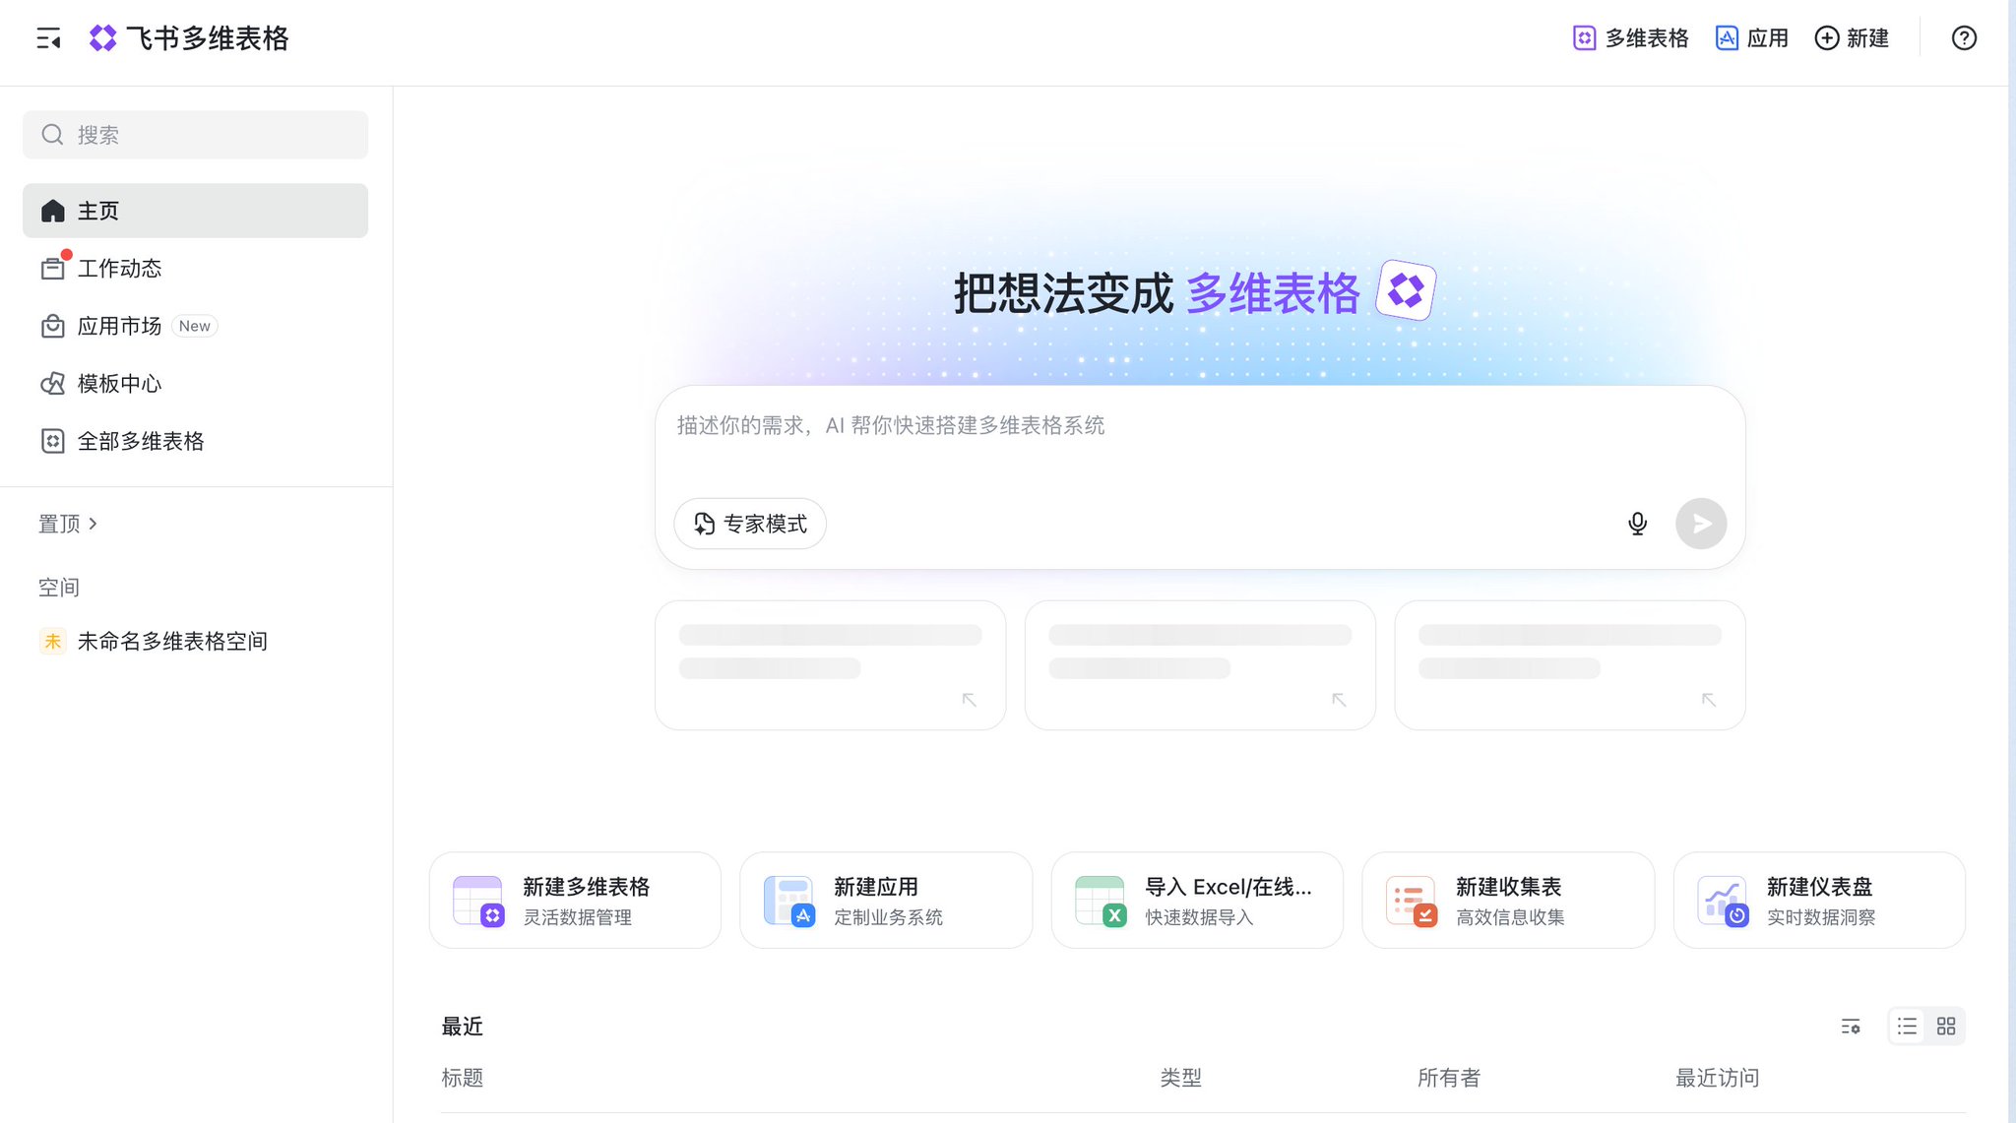Click the microphone voice input icon
The image size is (2016, 1123).
click(1637, 524)
